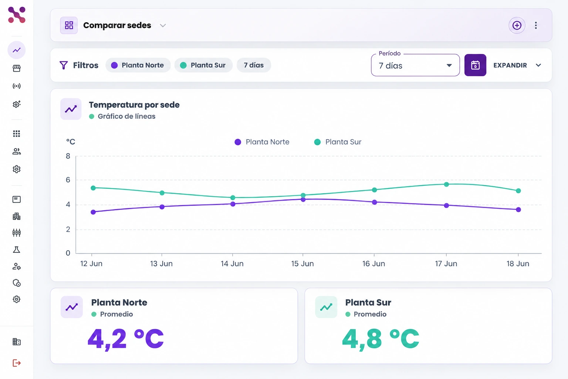Open the company building icon near logout

17,342
